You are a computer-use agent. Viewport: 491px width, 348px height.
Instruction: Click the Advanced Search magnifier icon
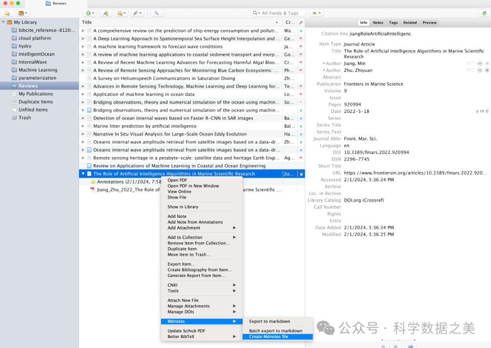156,13
